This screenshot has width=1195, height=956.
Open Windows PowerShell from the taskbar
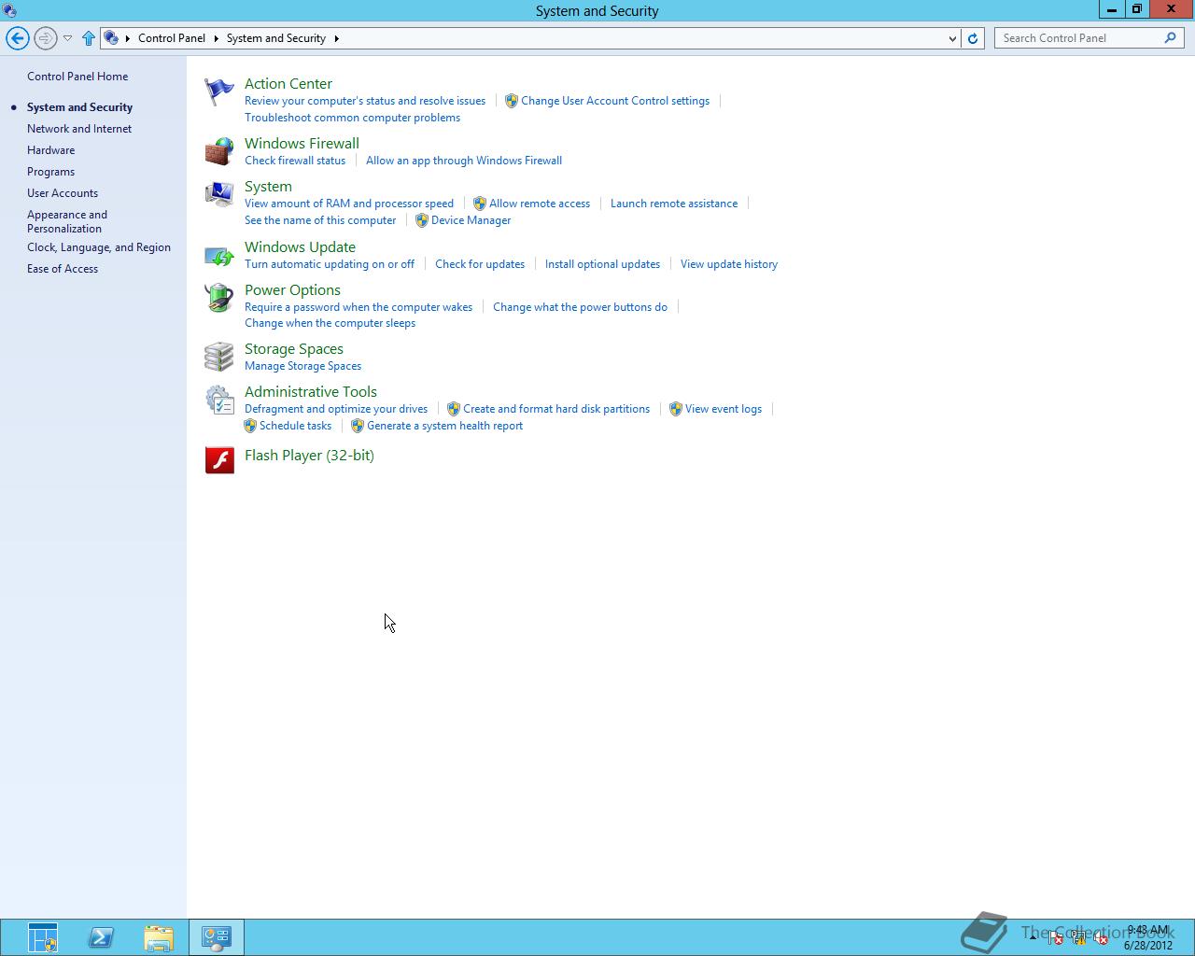101,937
